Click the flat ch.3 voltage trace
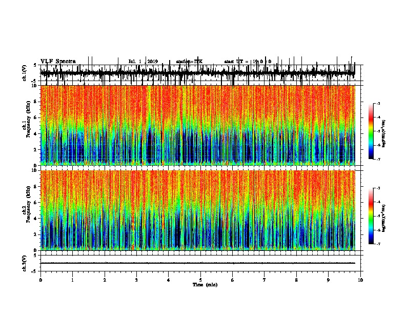 (197, 263)
